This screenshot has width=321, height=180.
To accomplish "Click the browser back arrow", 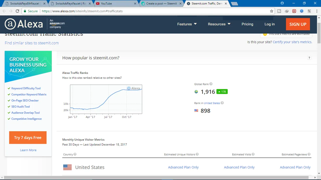I will click(4, 11).
